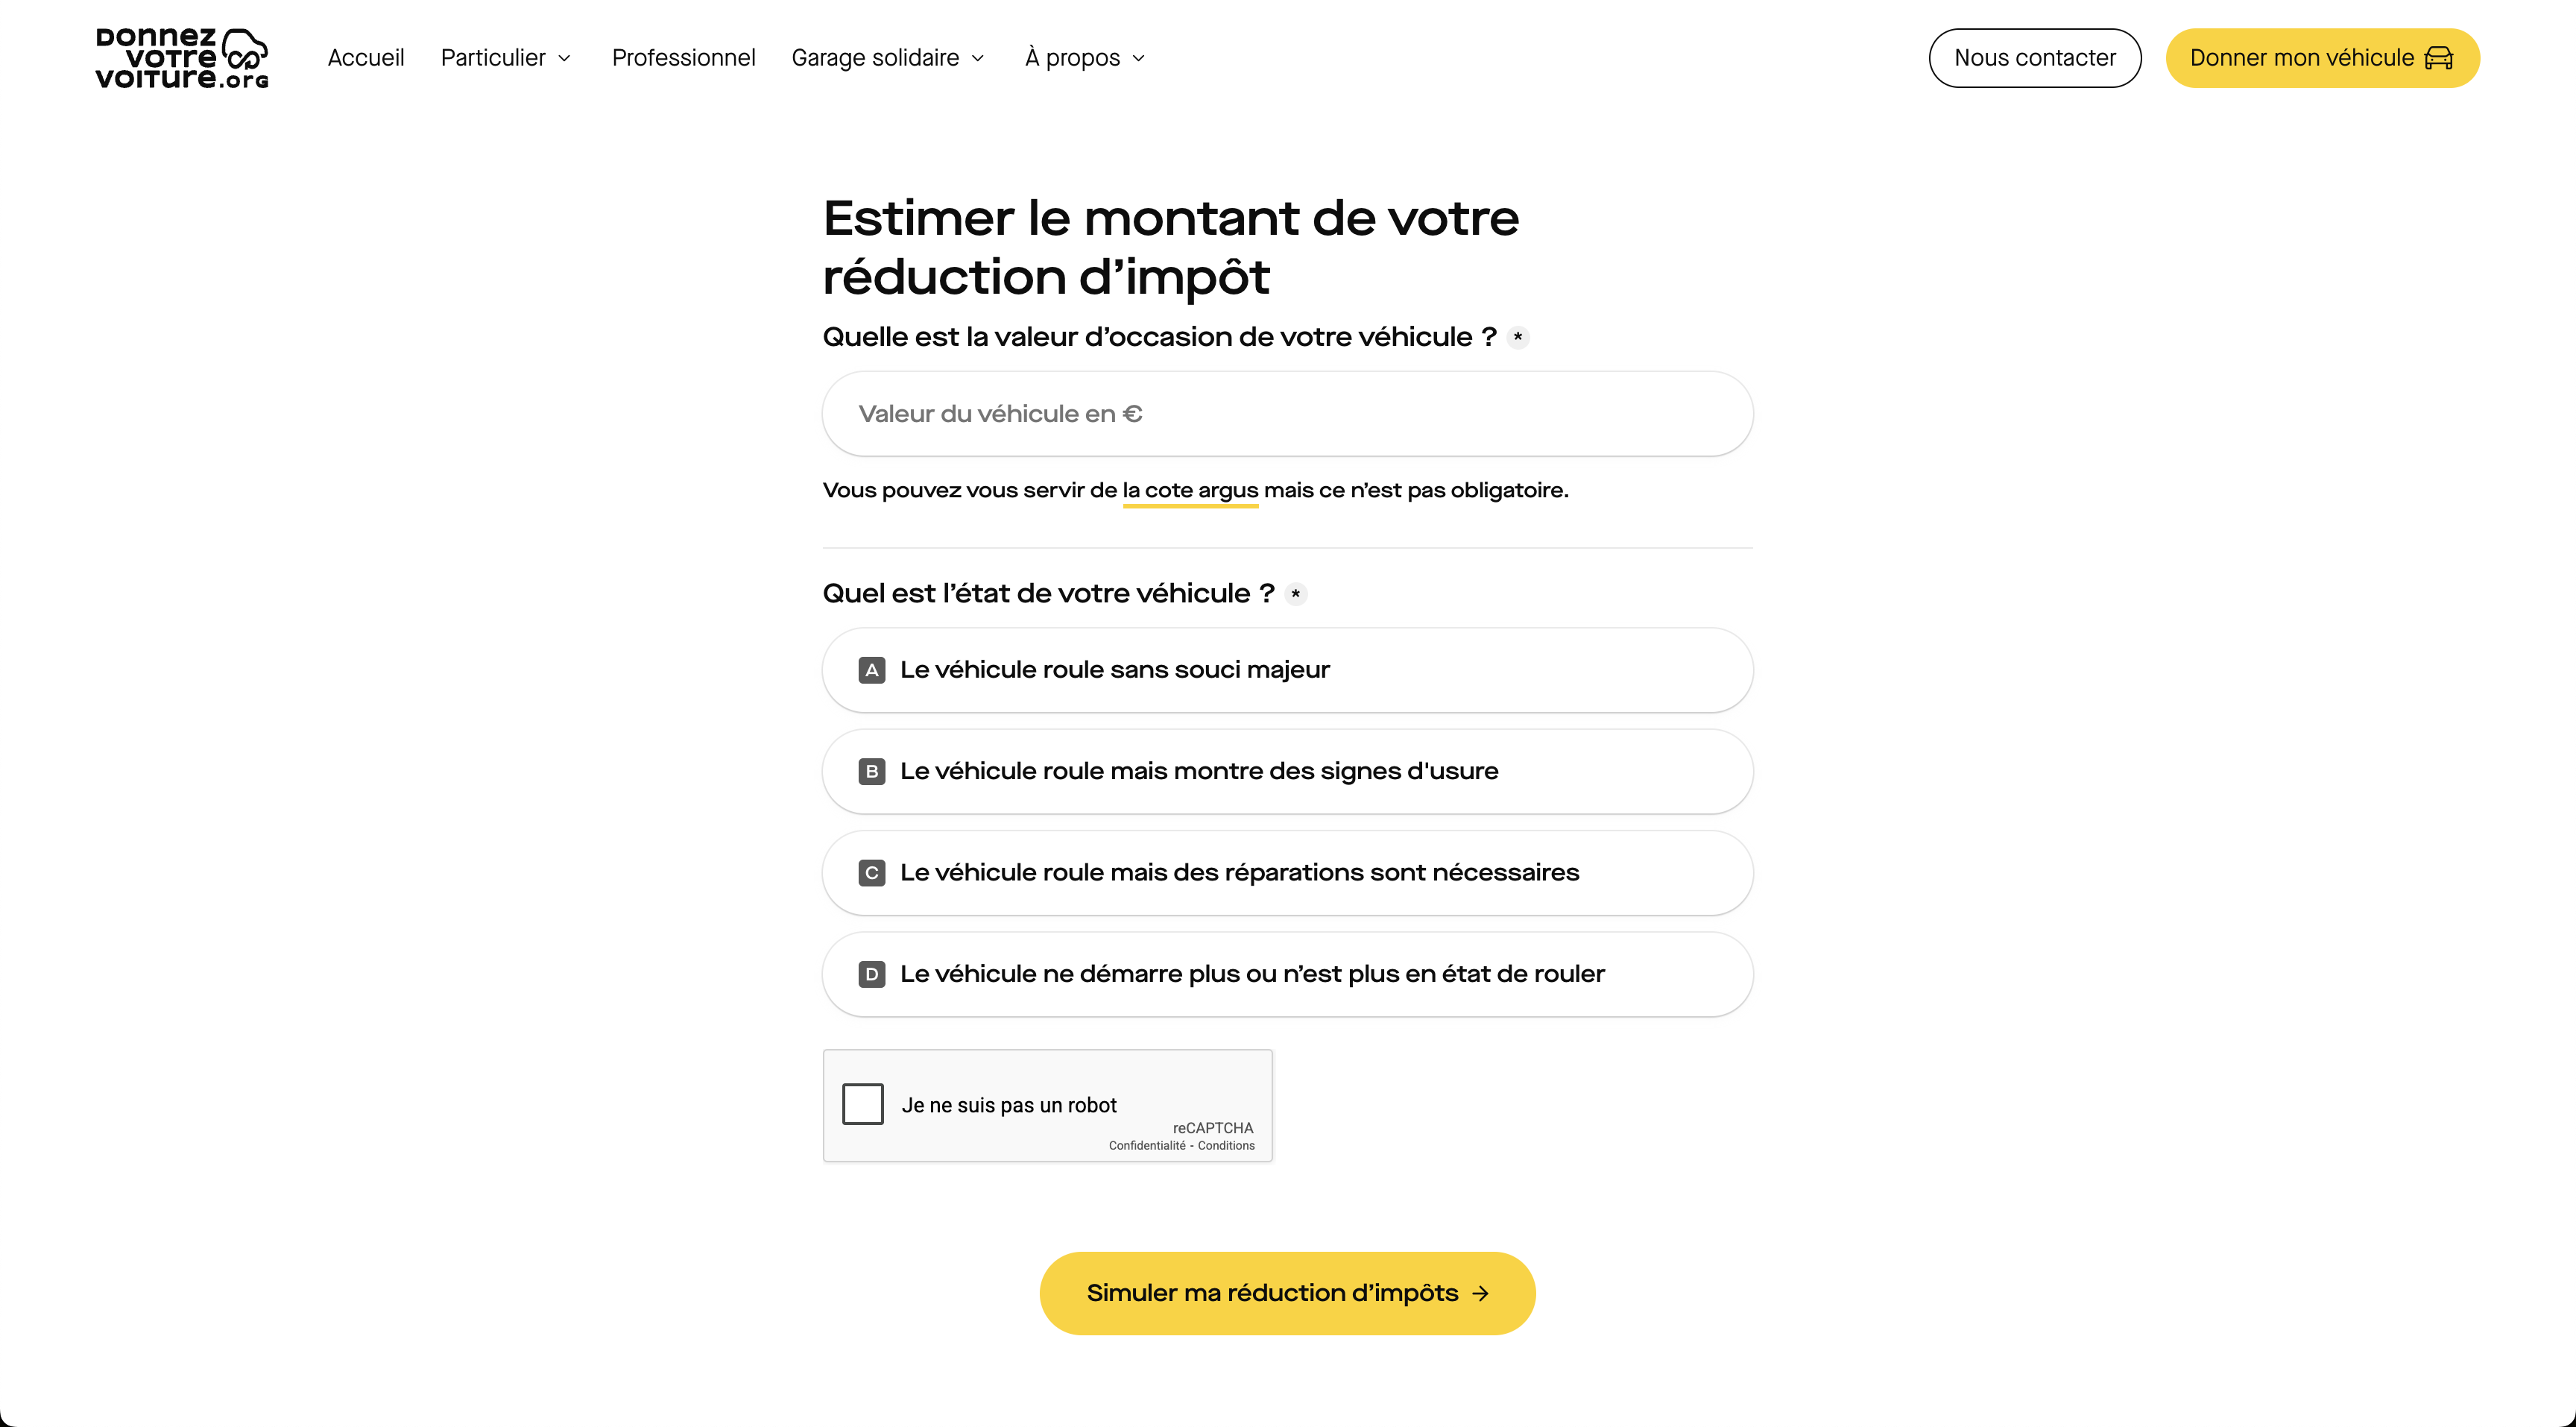Check the "Je ne suis pas un robot" box
Viewport: 2576px width, 1427px height.
(862, 1104)
